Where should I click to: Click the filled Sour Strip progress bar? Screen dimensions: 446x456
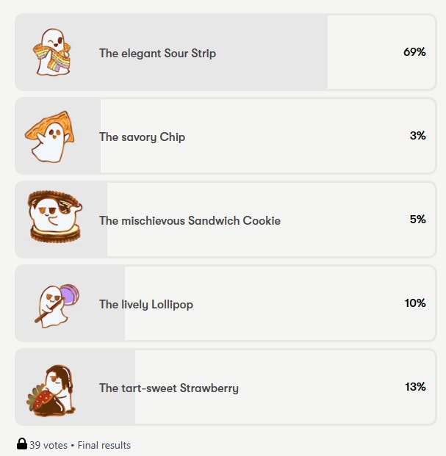coord(171,52)
